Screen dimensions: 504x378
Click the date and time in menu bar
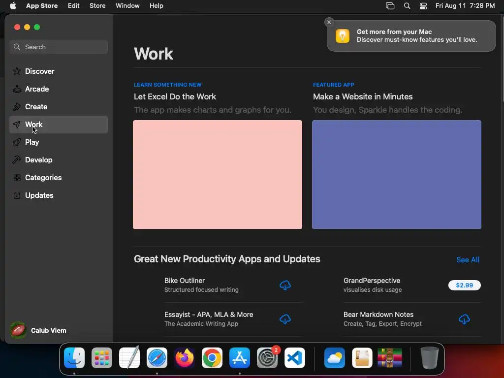[465, 6]
